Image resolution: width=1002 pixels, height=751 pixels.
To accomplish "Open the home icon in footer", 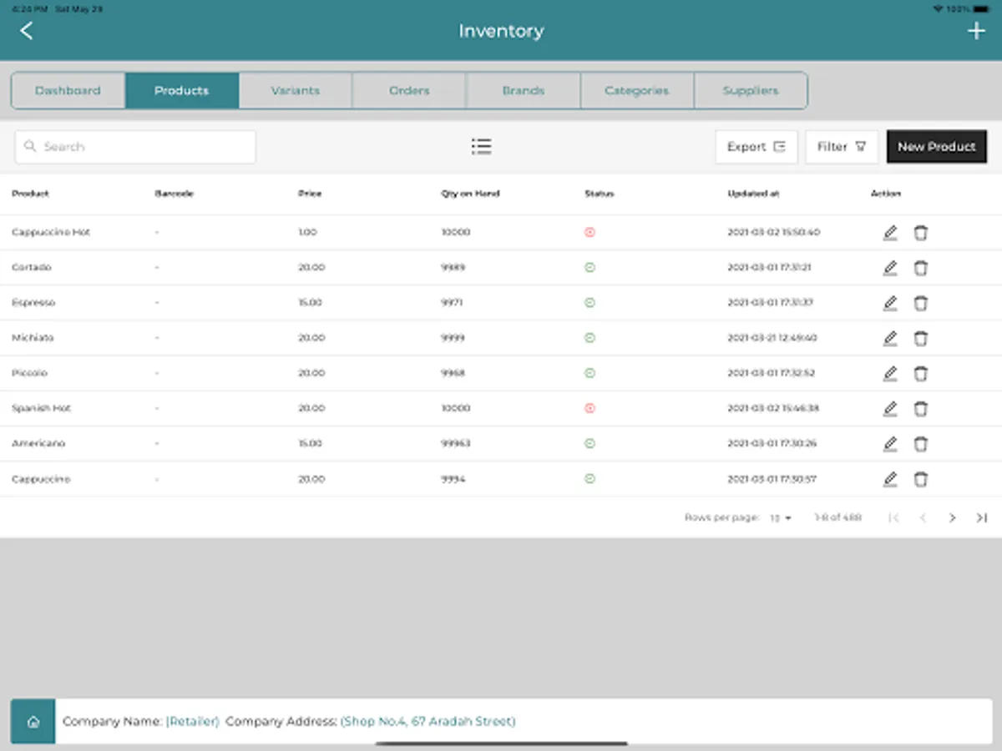I will [x=33, y=721].
